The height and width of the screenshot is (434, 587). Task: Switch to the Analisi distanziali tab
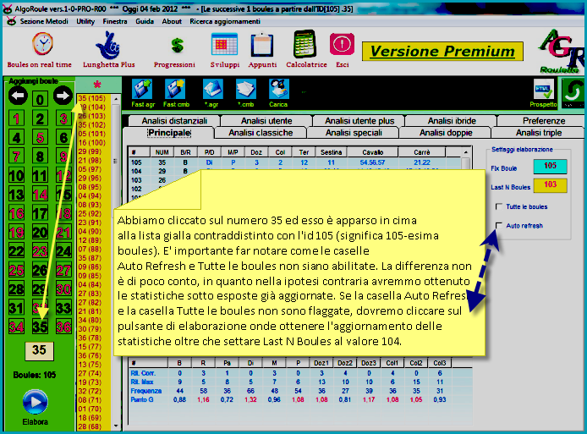[174, 121]
